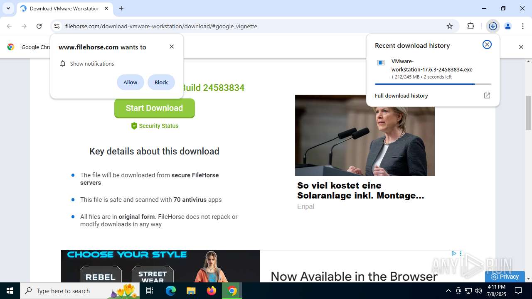
Task: Click the bell Show notifications icon
Action: 63,64
